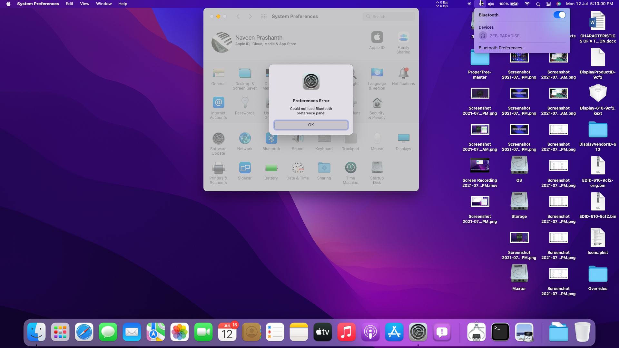This screenshot has width=619, height=348.
Task: Open the Notifications preference icon
Action: tap(403, 74)
